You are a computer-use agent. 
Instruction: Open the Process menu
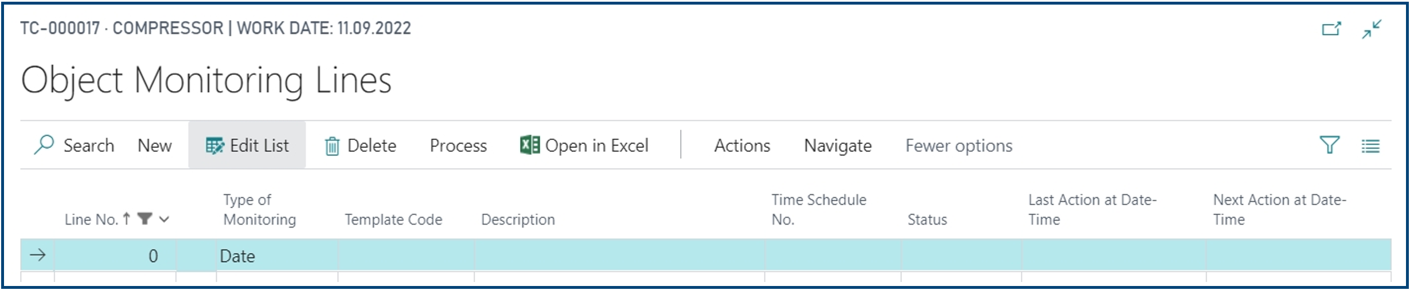pyautogui.click(x=458, y=146)
